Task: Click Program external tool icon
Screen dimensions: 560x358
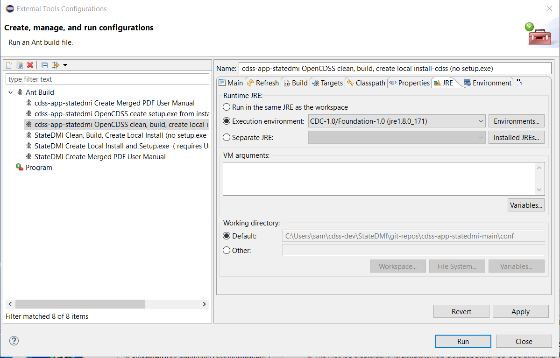Action: [20, 167]
